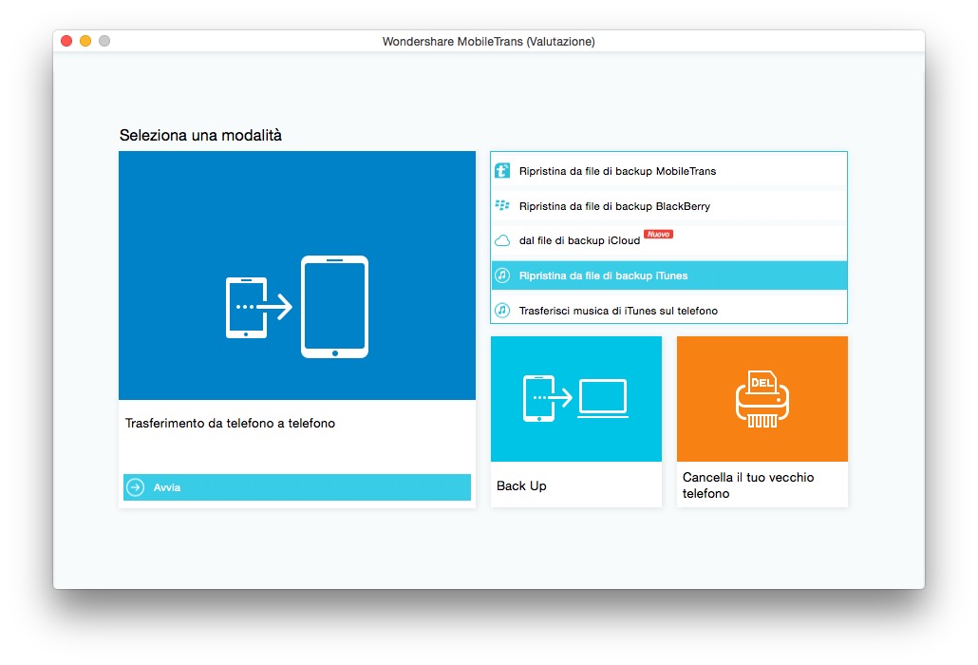This screenshot has width=978, height=665.
Task: Select Trasferisci musica di iTunes sul telefono
Action: pos(668,310)
